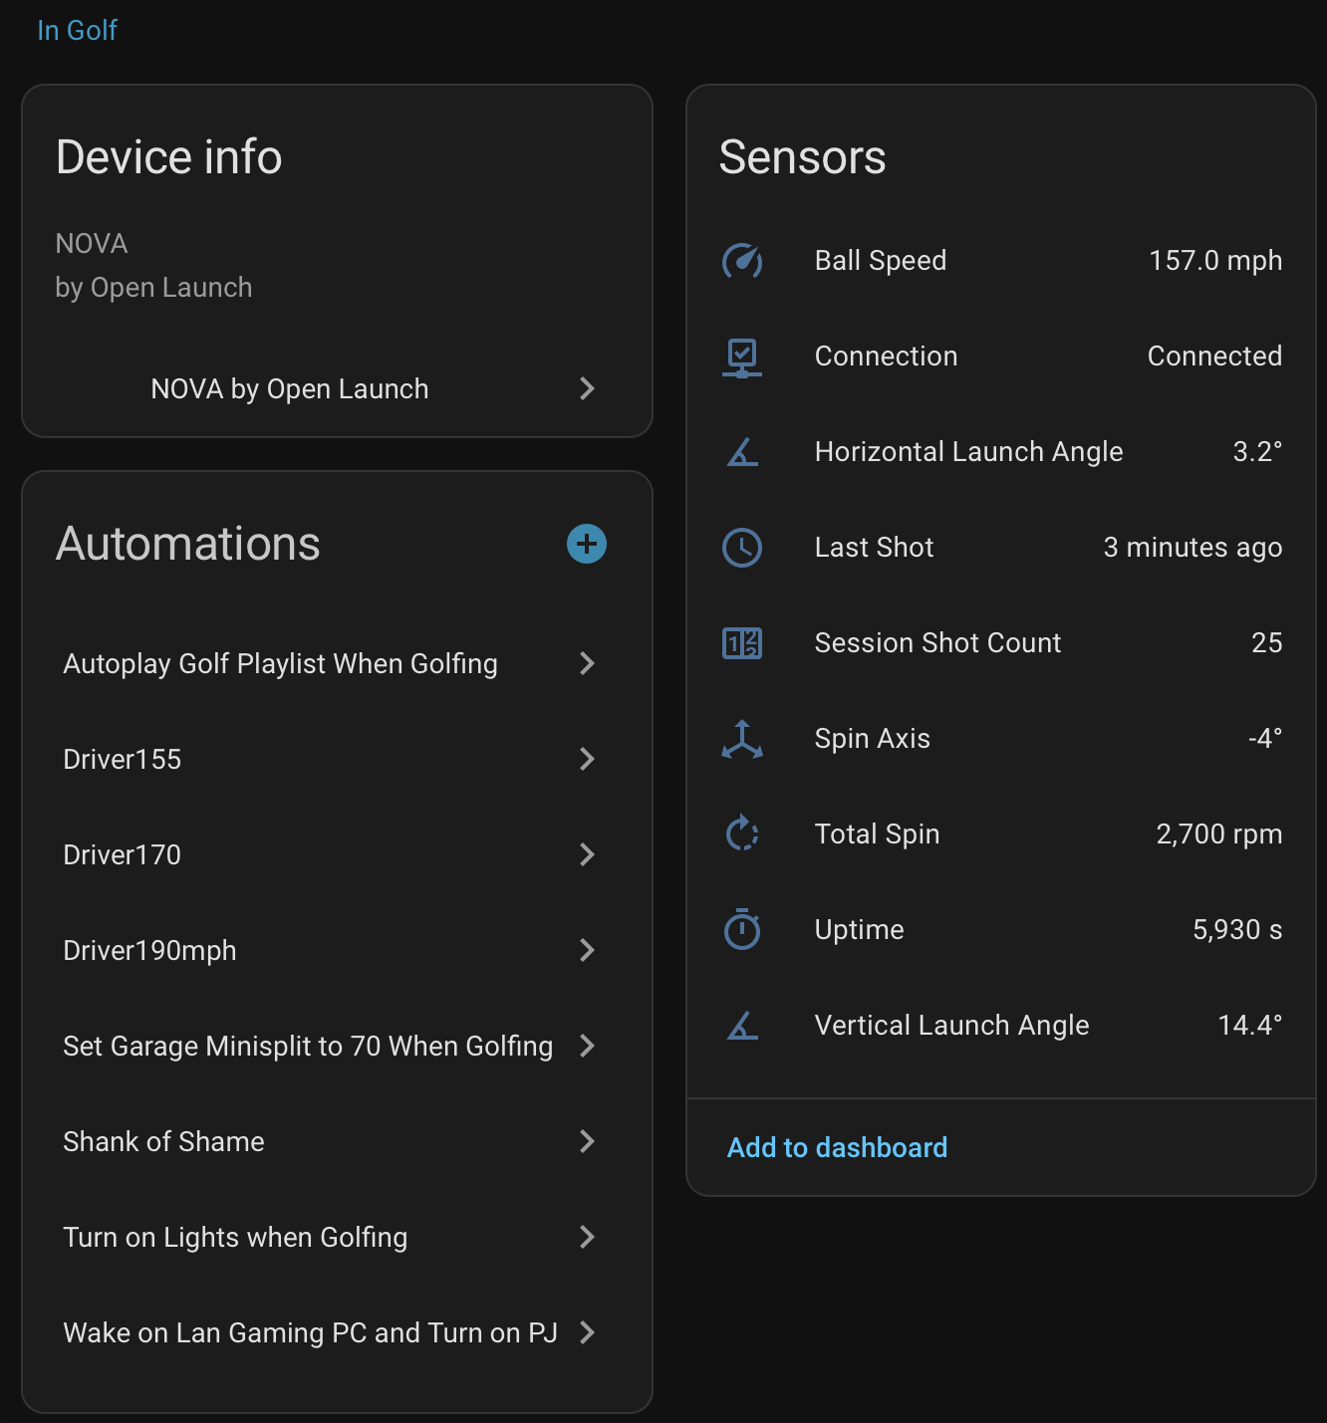Click the Uptime stopwatch icon
The height and width of the screenshot is (1423, 1327).
742,930
